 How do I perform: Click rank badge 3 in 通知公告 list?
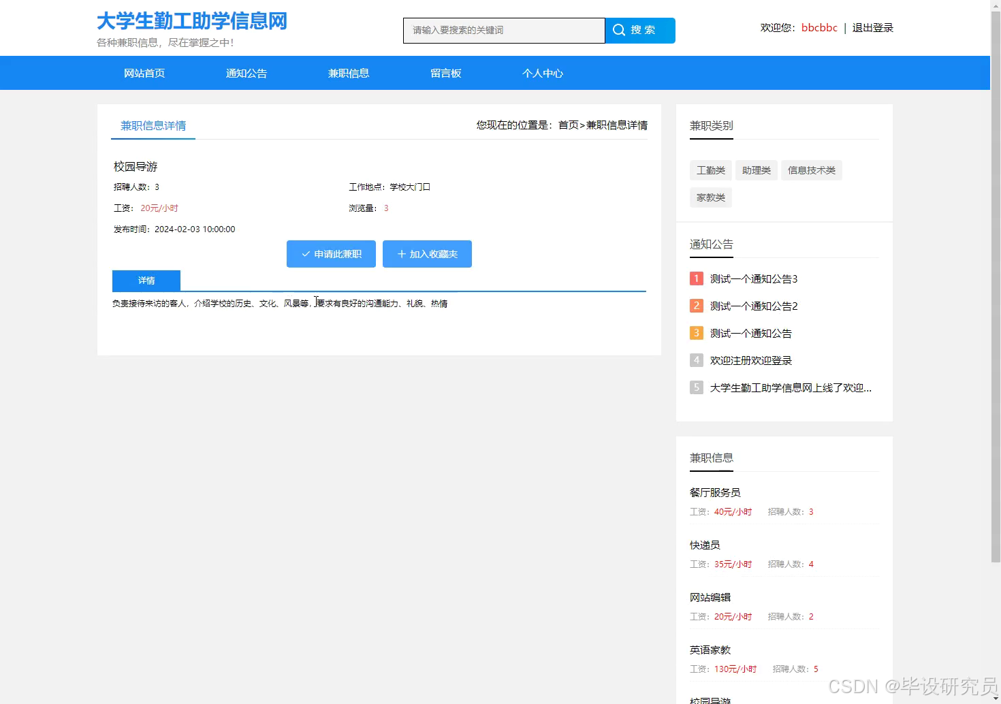coord(697,333)
